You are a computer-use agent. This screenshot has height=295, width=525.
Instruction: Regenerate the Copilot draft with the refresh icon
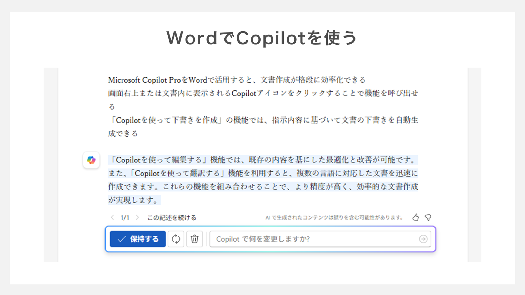(x=176, y=239)
